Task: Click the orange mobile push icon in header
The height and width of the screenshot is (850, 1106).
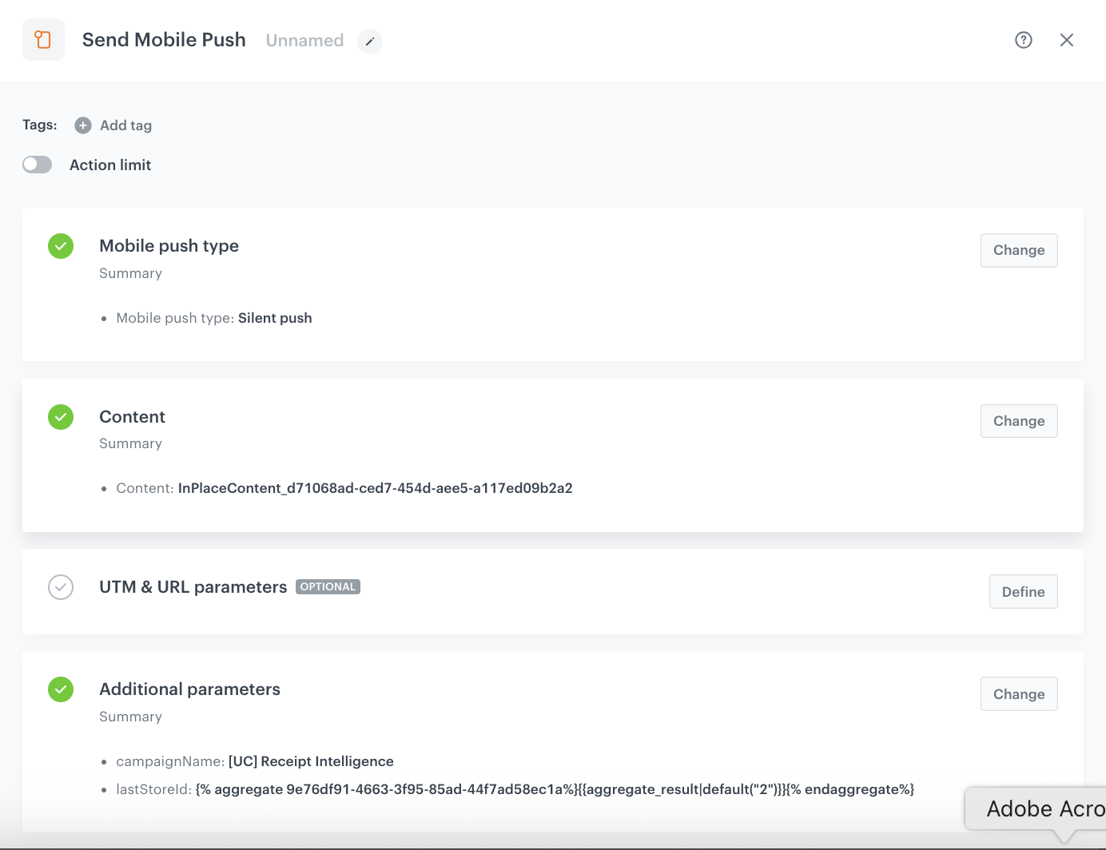Action: (43, 39)
